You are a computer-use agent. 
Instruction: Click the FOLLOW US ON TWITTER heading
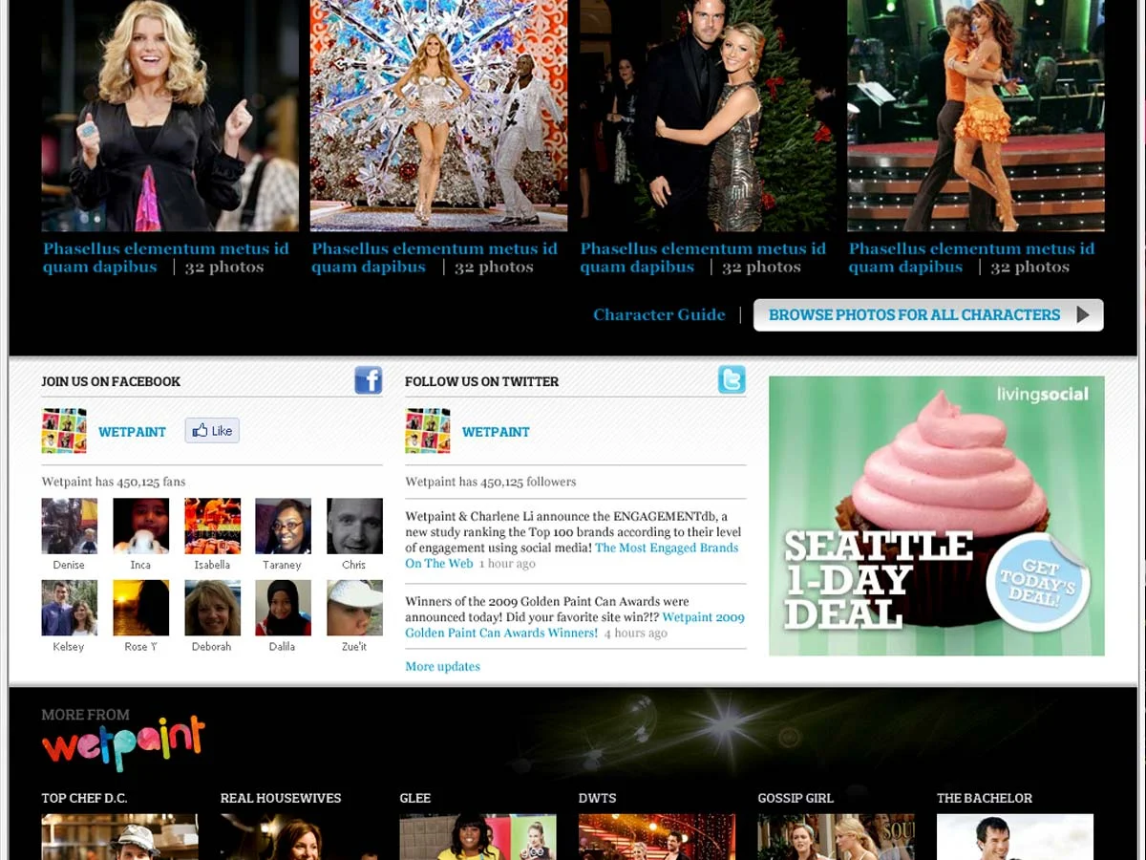pyautogui.click(x=482, y=381)
